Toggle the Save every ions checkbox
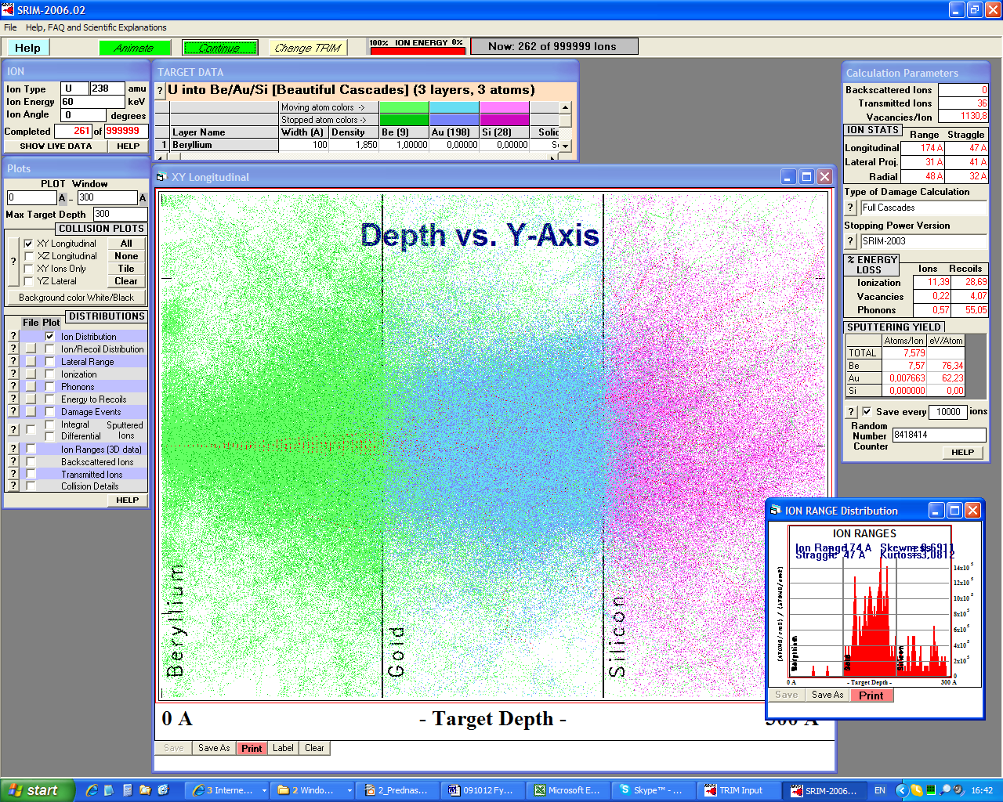This screenshot has height=802, width=1003. [x=867, y=411]
